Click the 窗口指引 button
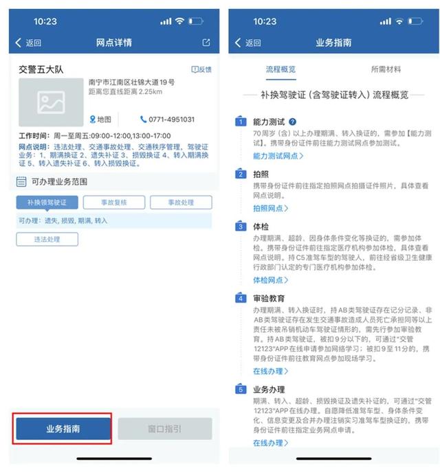The height and width of the screenshot is (473, 440). click(x=165, y=428)
